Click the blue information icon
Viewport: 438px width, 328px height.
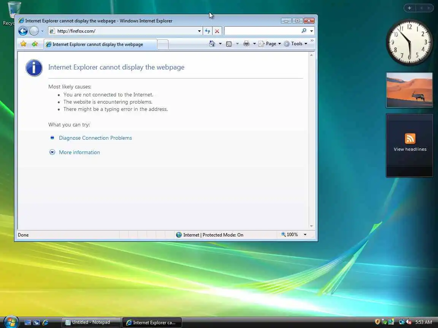pyautogui.click(x=34, y=68)
